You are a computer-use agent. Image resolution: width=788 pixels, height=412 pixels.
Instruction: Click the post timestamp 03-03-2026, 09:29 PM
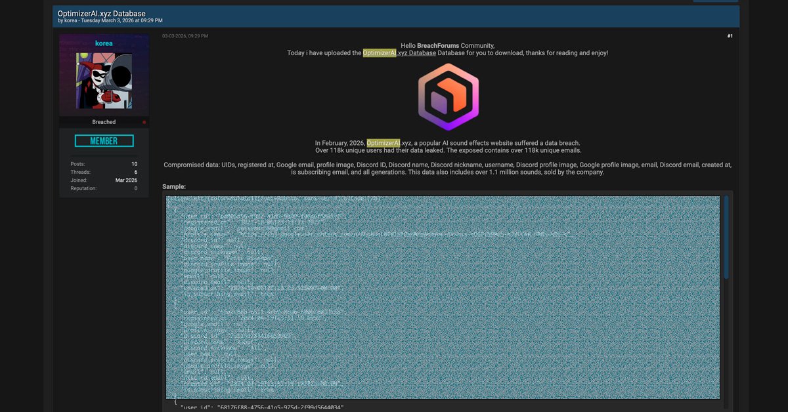pos(185,36)
